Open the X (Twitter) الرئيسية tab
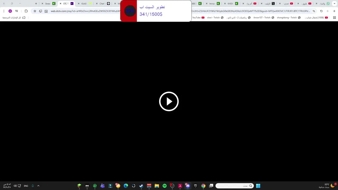This screenshot has height=190, width=338. coord(268,4)
